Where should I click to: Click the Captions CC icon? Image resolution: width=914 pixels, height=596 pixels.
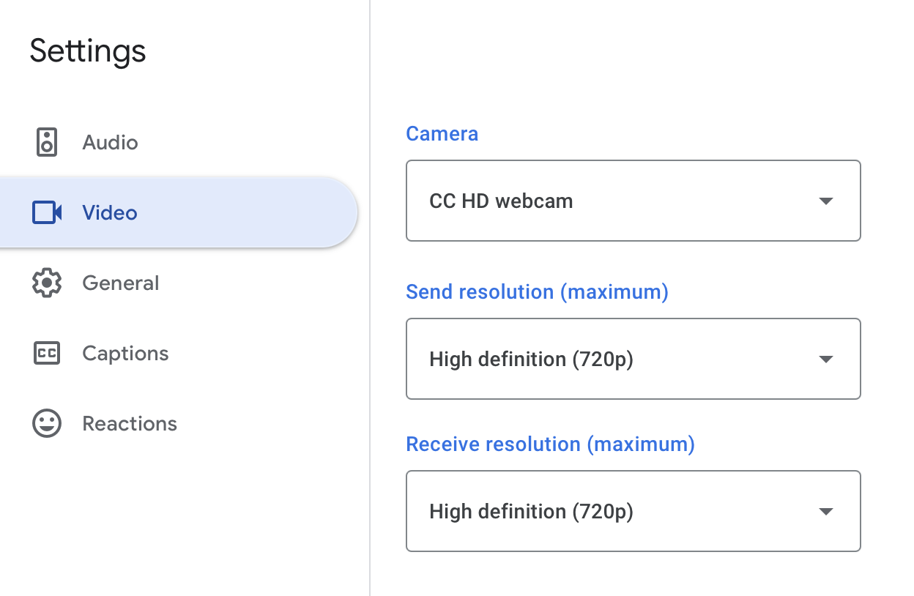click(47, 353)
